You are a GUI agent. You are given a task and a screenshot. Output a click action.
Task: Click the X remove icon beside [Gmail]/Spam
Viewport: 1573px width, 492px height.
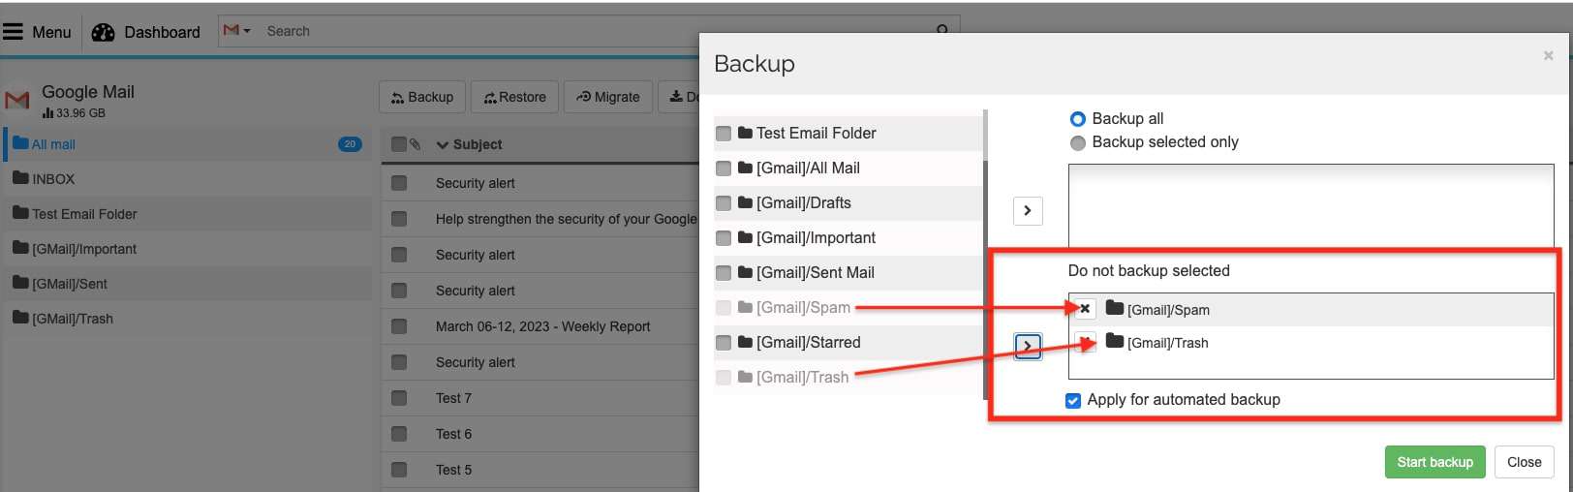point(1085,310)
